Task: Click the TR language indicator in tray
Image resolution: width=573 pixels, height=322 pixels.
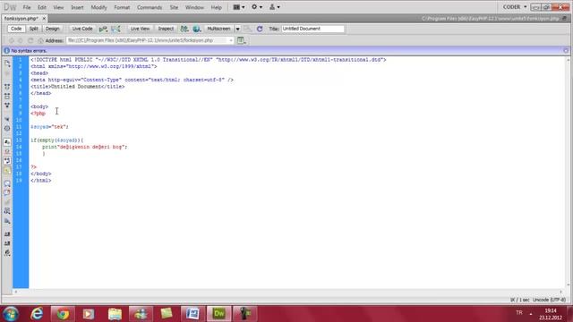Action: 519,313
